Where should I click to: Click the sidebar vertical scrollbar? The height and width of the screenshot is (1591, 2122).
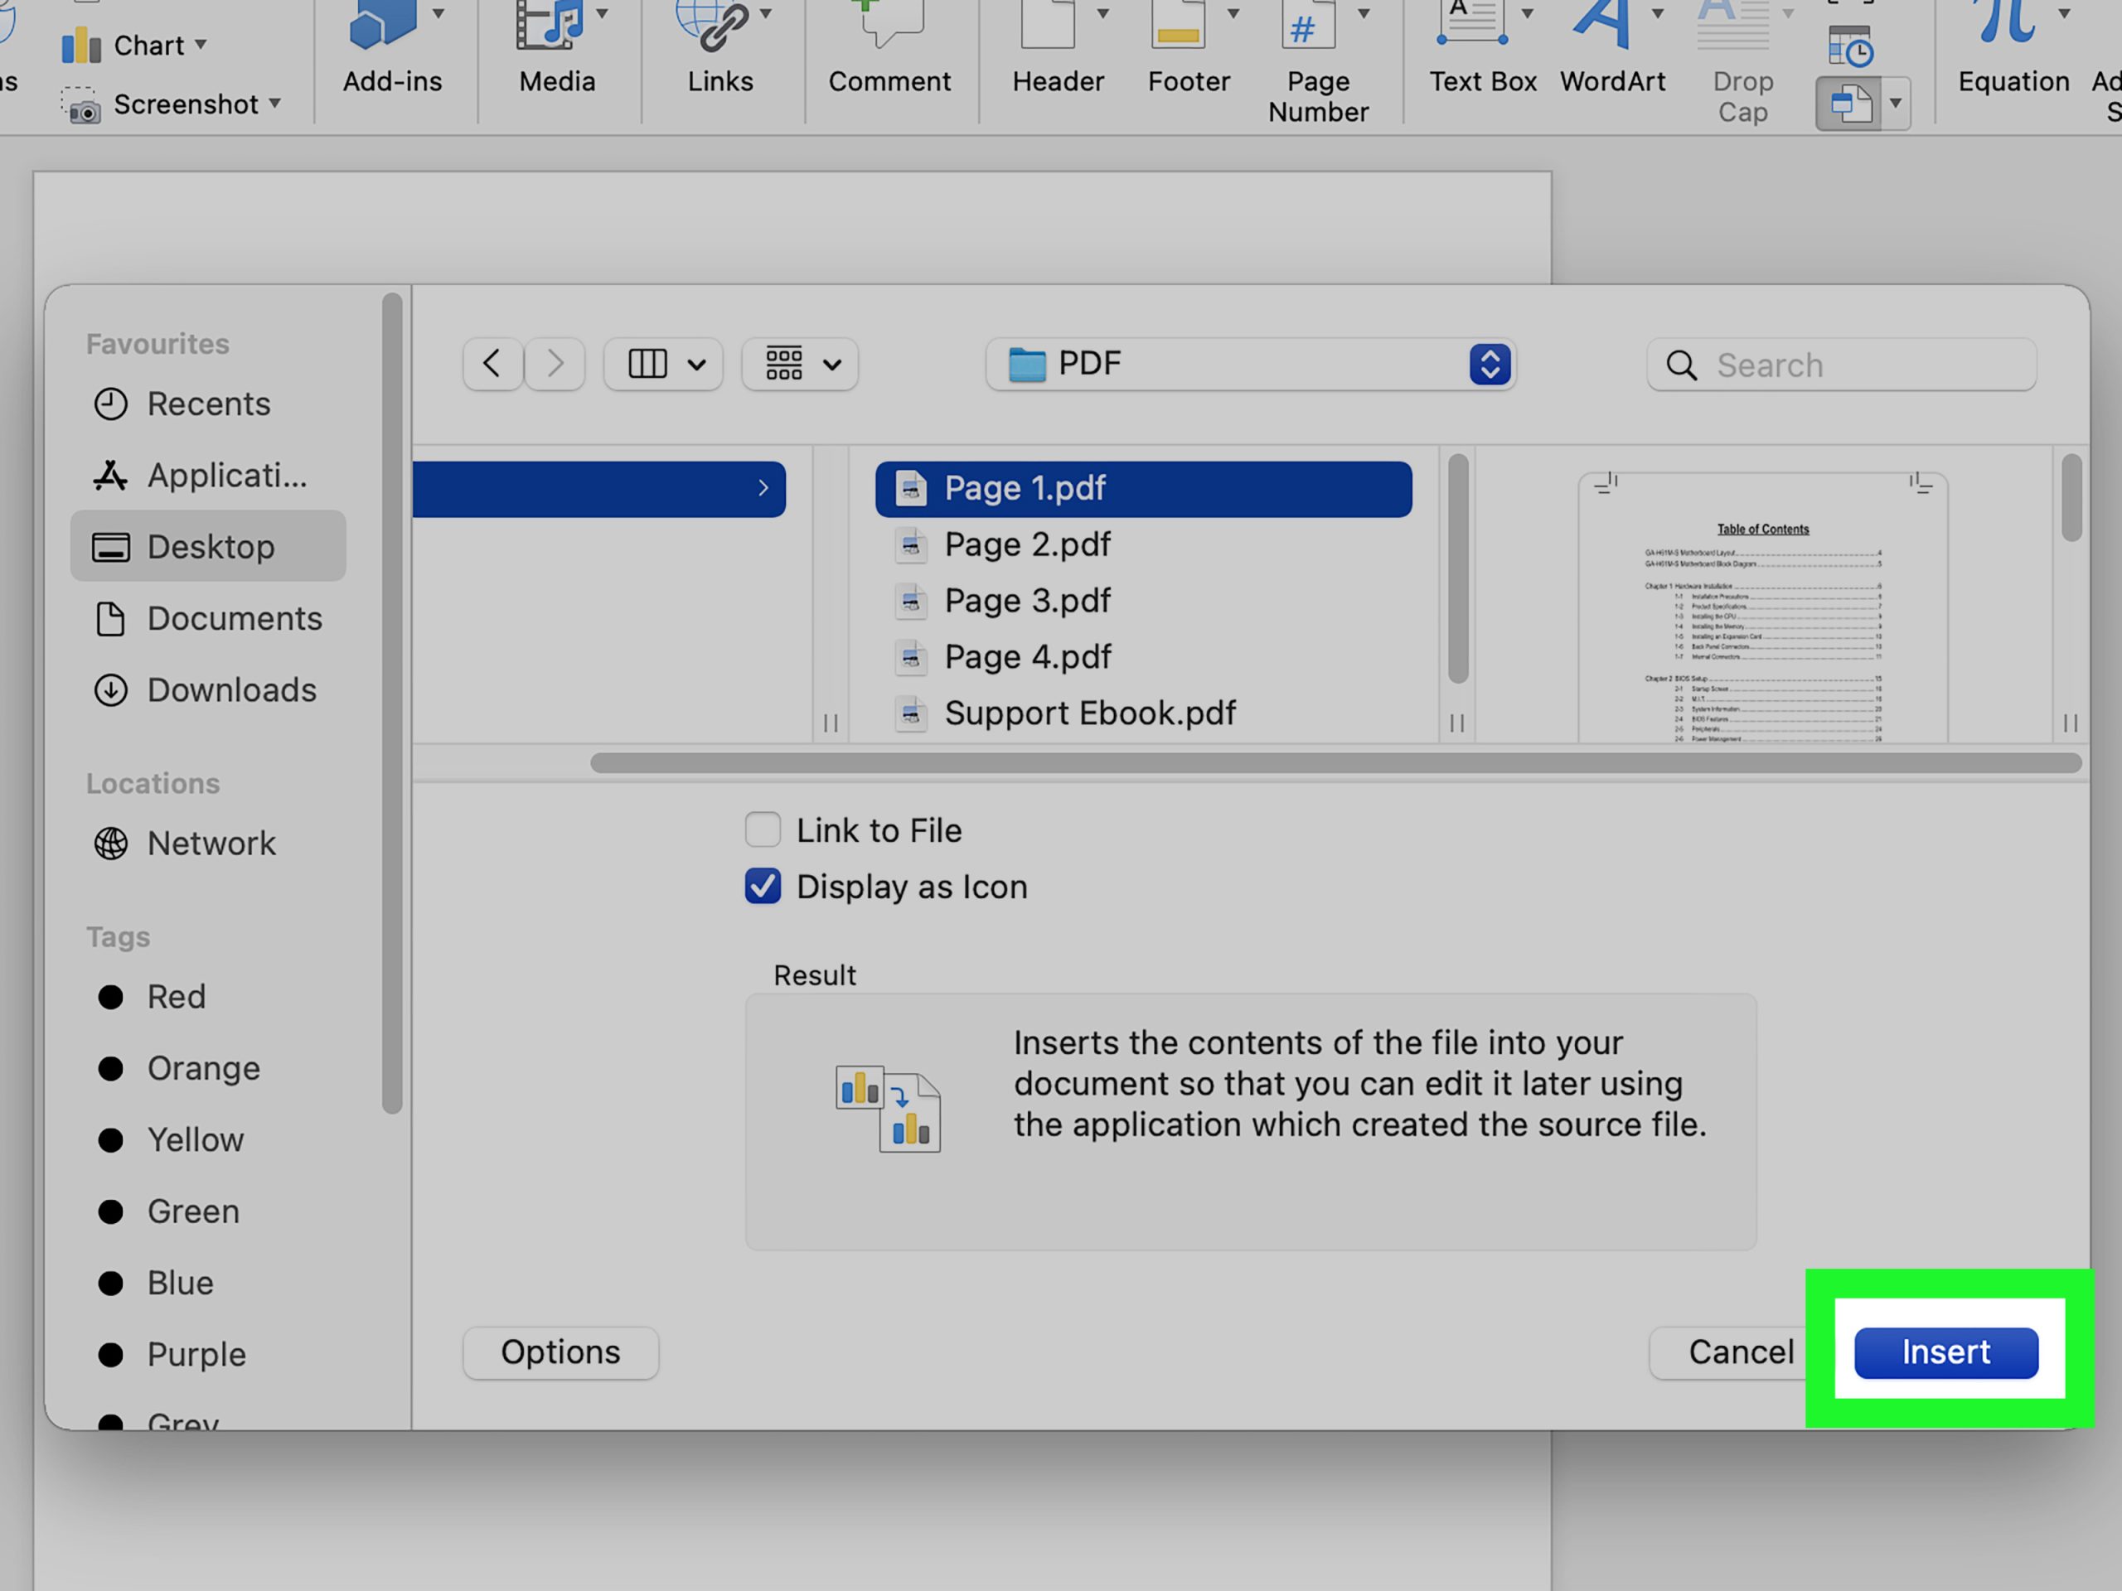391,703
